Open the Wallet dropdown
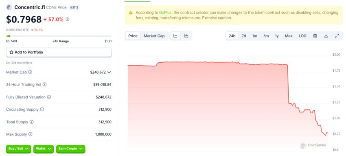The width and height of the screenshot is (346, 156). tap(44, 149)
